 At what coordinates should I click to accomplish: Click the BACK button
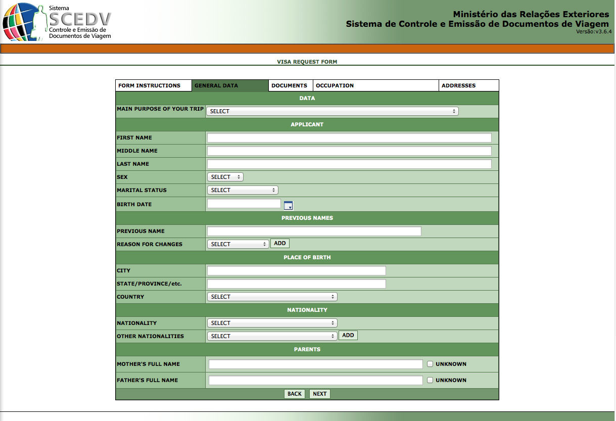coord(295,394)
